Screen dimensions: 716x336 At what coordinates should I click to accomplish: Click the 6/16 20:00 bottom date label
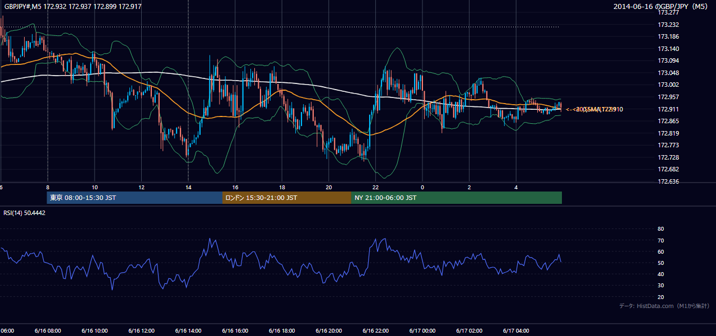pos(328,331)
